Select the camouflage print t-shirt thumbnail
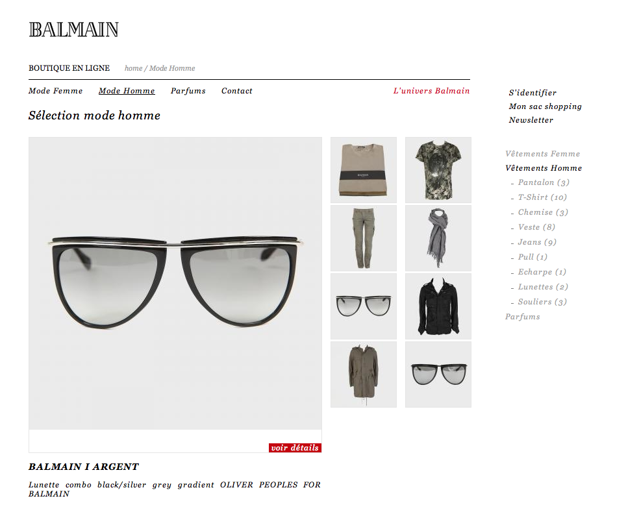 [x=438, y=170]
